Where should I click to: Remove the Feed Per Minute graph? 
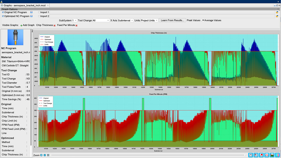[x=77, y=25]
